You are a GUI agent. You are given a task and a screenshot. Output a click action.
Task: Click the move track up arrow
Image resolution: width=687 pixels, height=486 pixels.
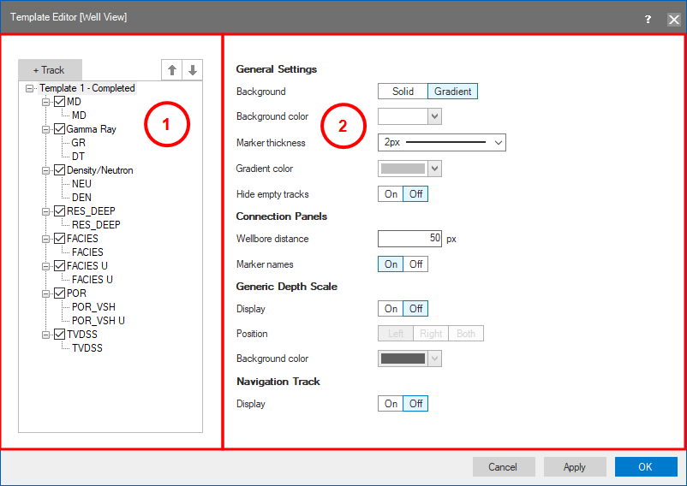(x=171, y=70)
